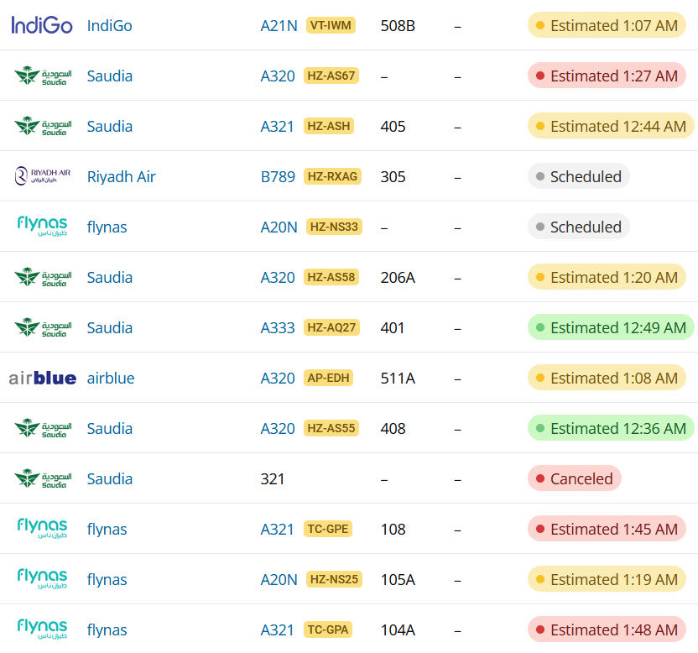
Task: Click the Estimated 1:27 AM status badge
Action: pos(607,76)
